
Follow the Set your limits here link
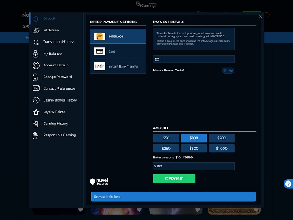(107, 197)
